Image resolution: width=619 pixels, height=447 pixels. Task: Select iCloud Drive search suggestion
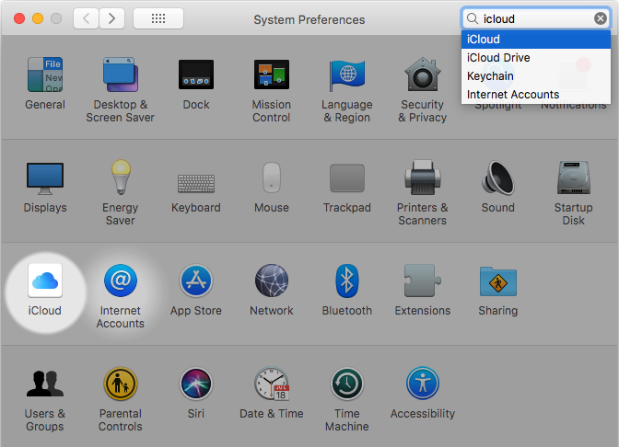[x=536, y=58]
